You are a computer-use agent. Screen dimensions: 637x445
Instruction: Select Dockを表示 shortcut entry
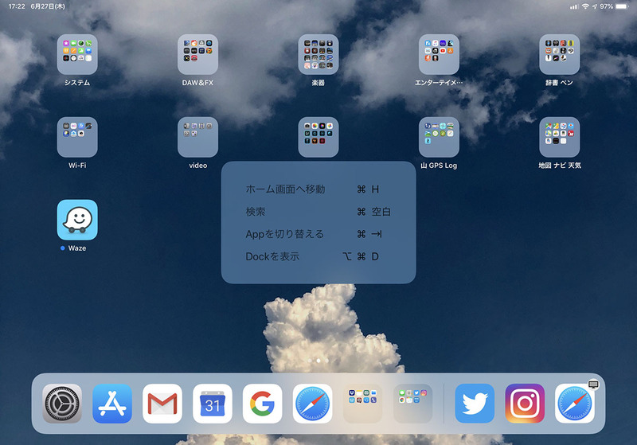pyautogui.click(x=318, y=256)
